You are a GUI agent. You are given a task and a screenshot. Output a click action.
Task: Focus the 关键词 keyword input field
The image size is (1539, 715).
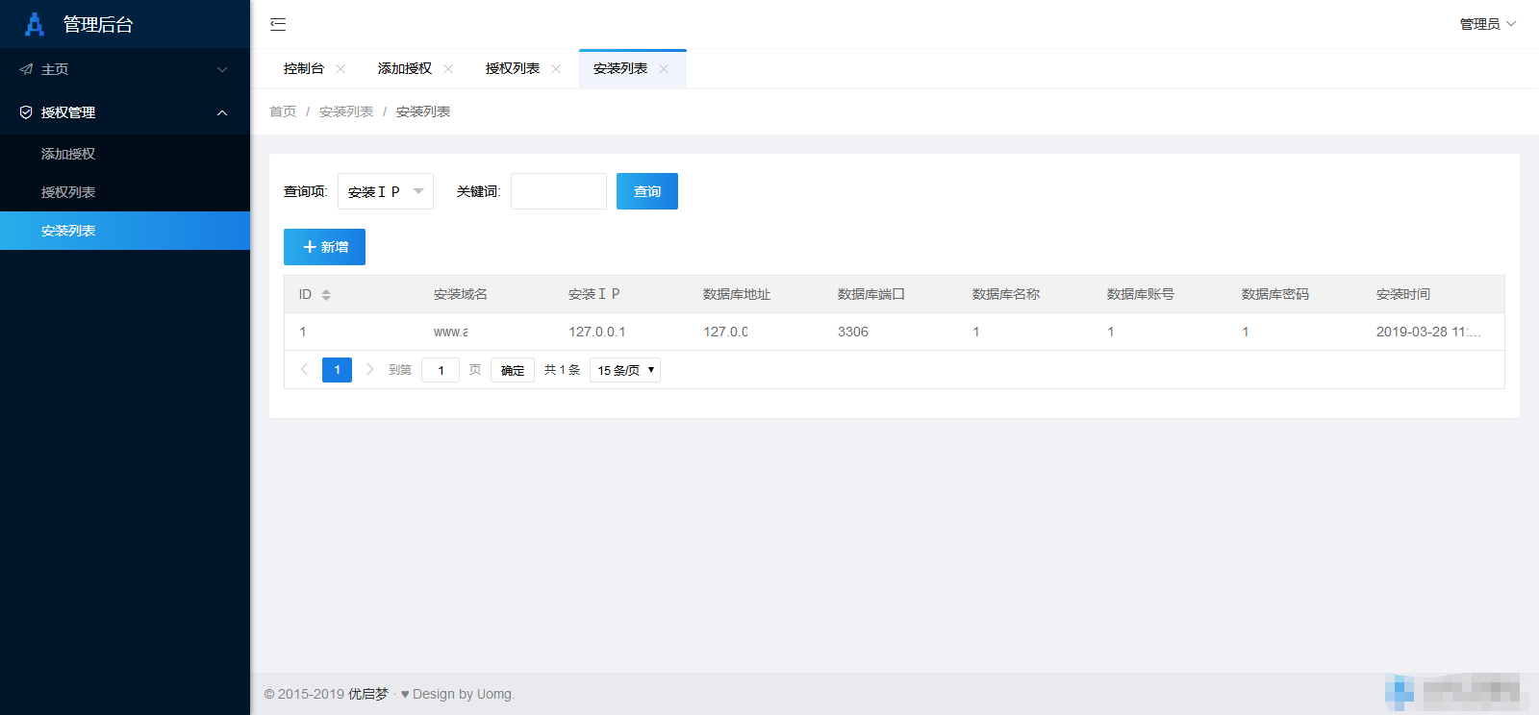coord(558,191)
